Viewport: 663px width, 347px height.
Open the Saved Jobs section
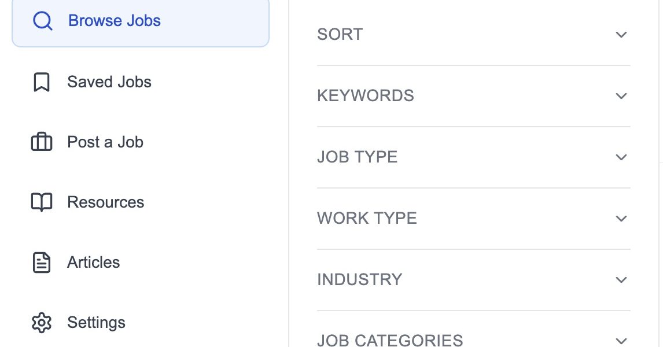point(109,82)
